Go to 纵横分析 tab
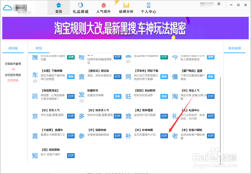The height and width of the screenshot is (174, 251). 126,8
